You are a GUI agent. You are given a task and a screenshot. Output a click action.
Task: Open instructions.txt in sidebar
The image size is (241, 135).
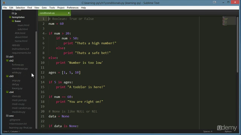click(20, 49)
